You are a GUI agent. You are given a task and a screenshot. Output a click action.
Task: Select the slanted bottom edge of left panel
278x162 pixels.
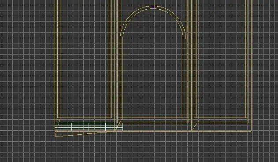click(83, 134)
